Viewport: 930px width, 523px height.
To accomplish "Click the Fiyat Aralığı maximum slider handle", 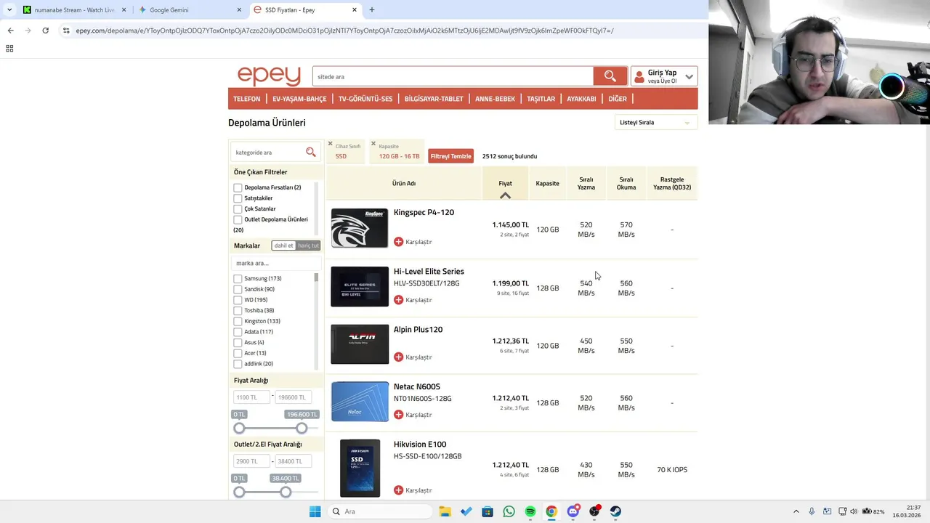I will coord(302,428).
